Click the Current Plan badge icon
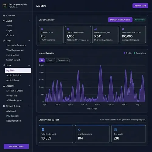The image size is (152, 152). [x=42, y=29]
